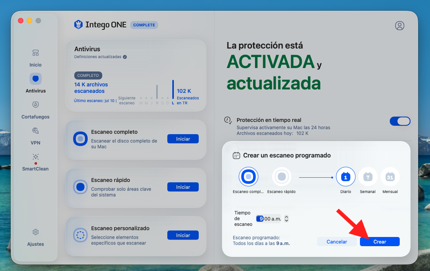Choose Escaneo rápido type in the schedule dialog
430x271 pixels.
282,177
